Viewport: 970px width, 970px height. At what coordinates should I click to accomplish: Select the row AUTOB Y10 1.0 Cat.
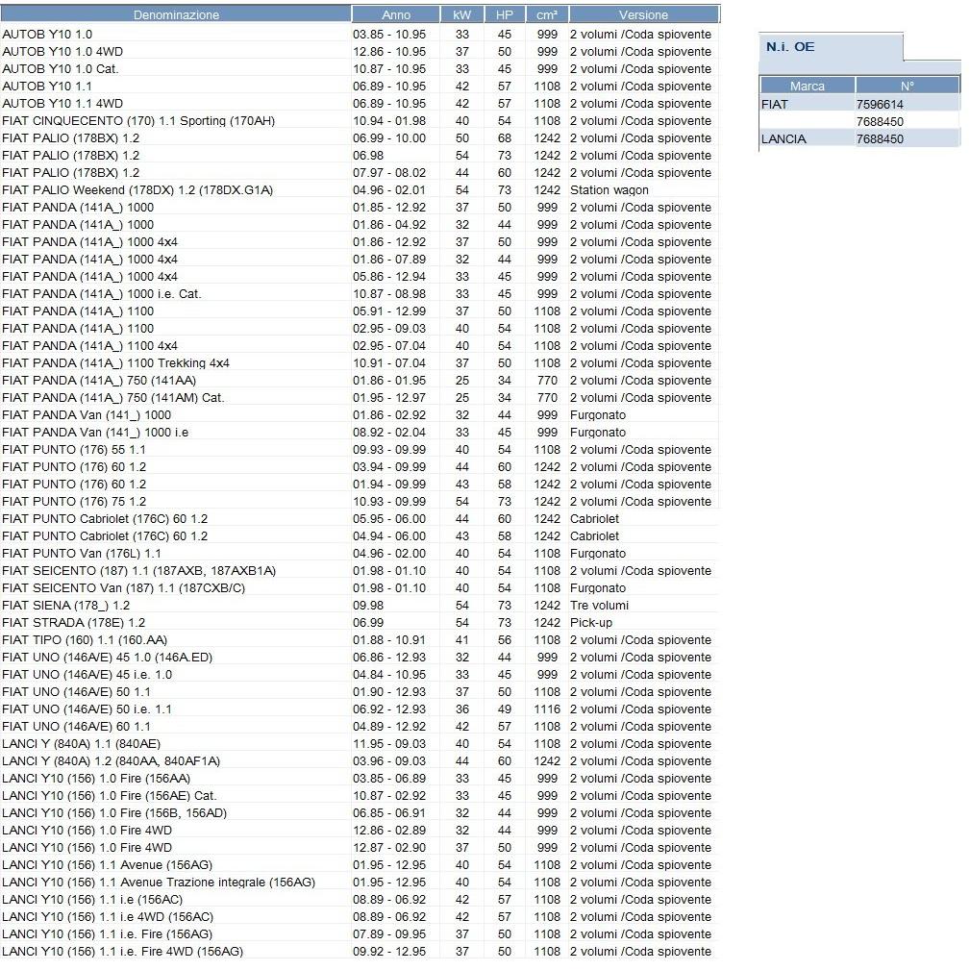[361, 68]
